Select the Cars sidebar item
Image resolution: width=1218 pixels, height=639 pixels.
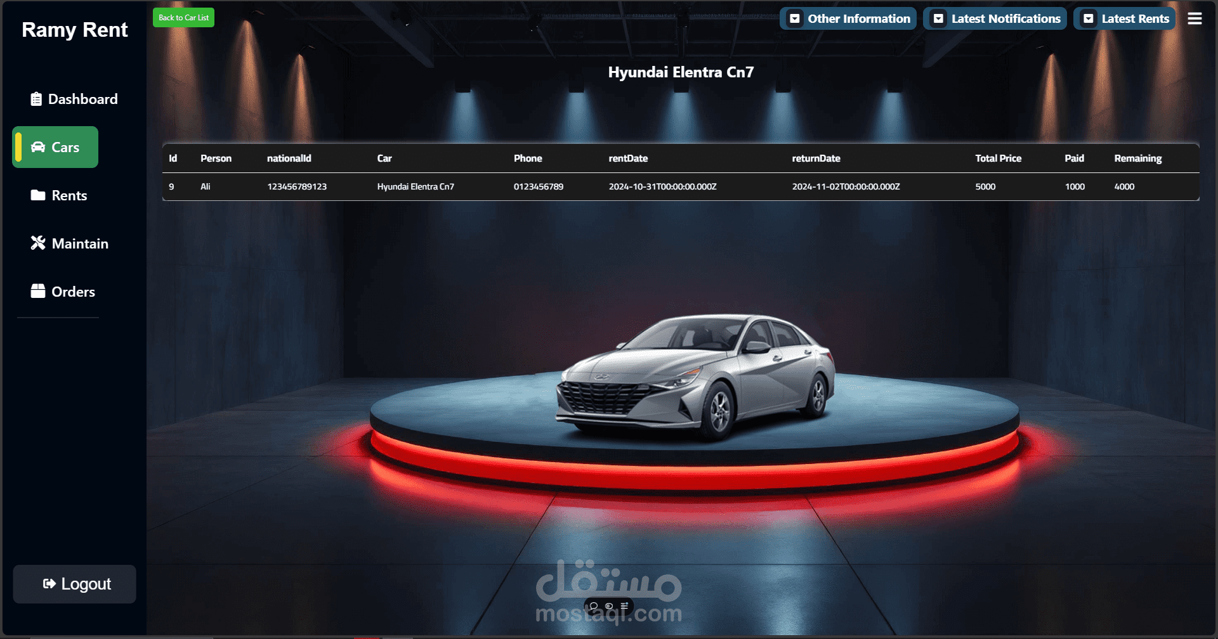pos(55,147)
